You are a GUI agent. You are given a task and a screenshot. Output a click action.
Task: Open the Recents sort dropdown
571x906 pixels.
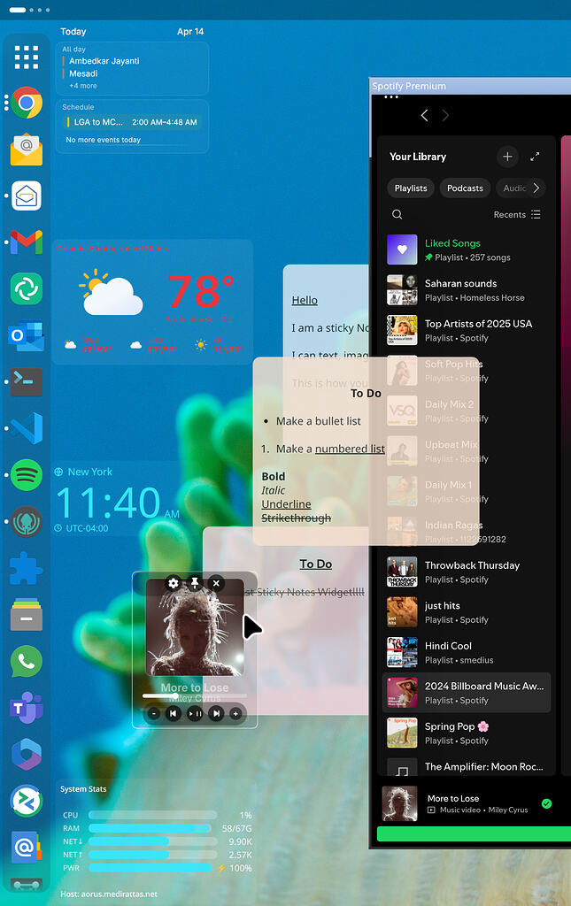click(517, 214)
